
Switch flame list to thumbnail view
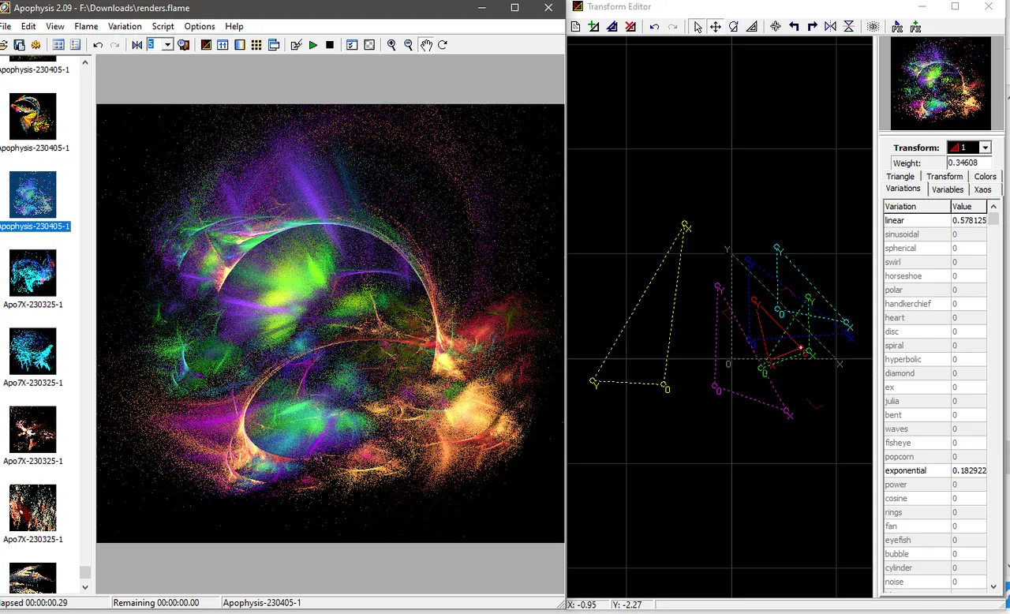point(58,45)
